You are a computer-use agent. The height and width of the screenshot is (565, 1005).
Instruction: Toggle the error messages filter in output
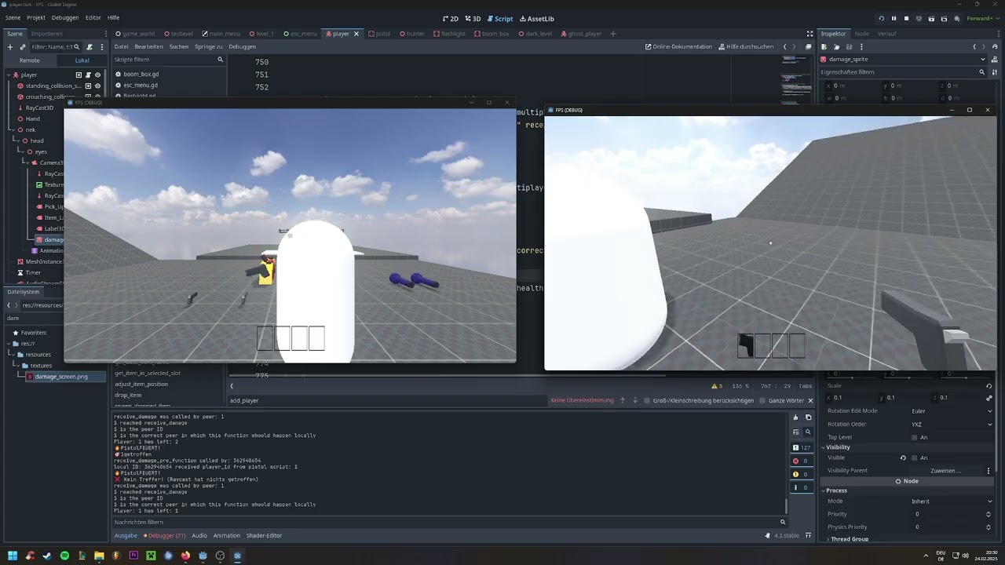[802, 461]
